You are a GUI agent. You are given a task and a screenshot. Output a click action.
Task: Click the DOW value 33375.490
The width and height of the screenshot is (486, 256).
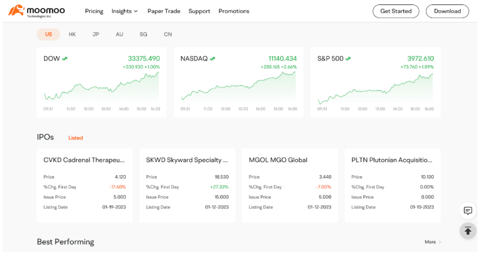pos(144,58)
